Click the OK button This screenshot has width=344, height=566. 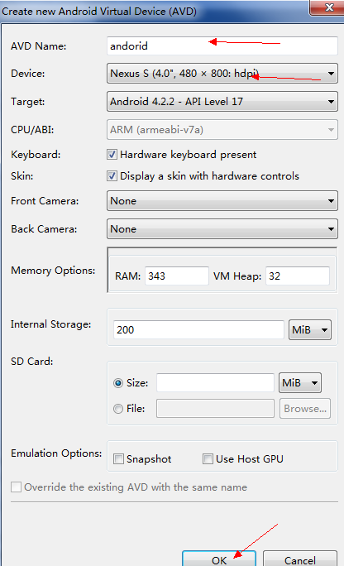219,559
